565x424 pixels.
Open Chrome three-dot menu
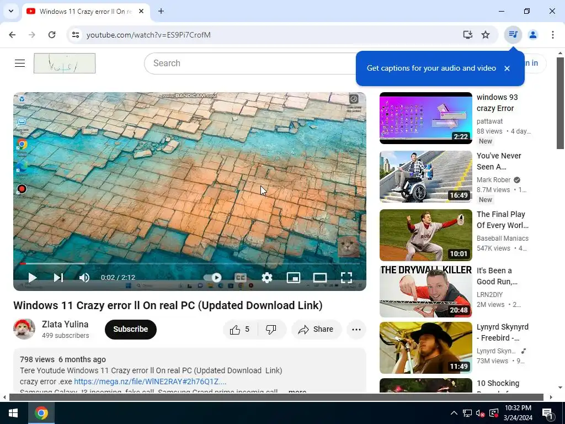(x=553, y=35)
